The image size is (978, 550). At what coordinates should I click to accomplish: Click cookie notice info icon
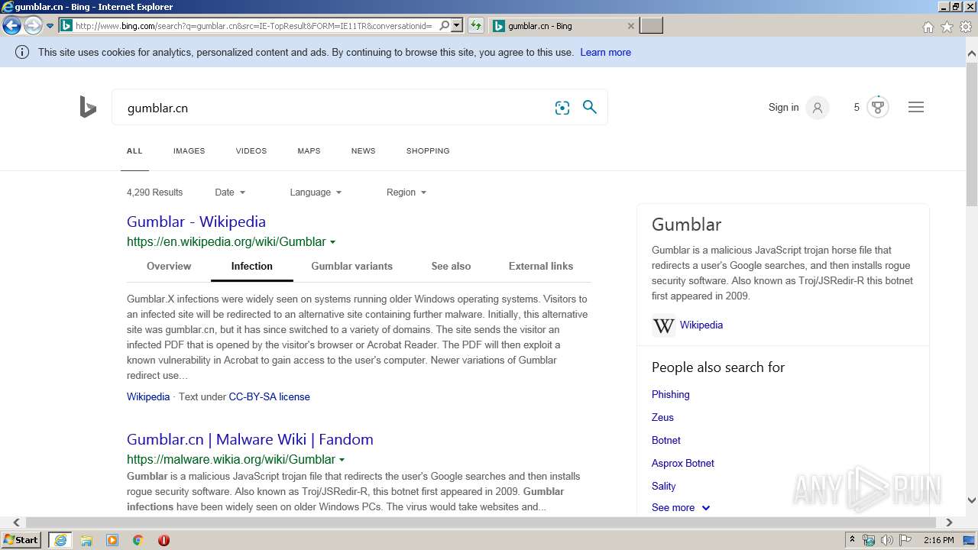[x=22, y=52]
